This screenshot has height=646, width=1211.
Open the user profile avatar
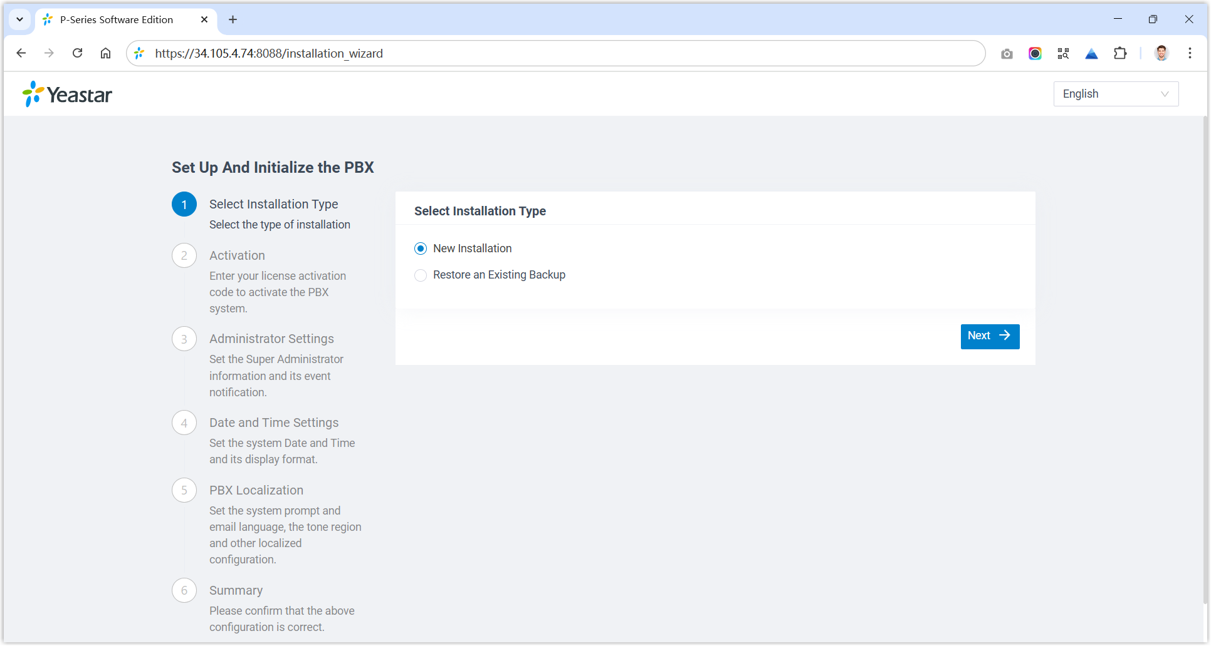(x=1161, y=54)
